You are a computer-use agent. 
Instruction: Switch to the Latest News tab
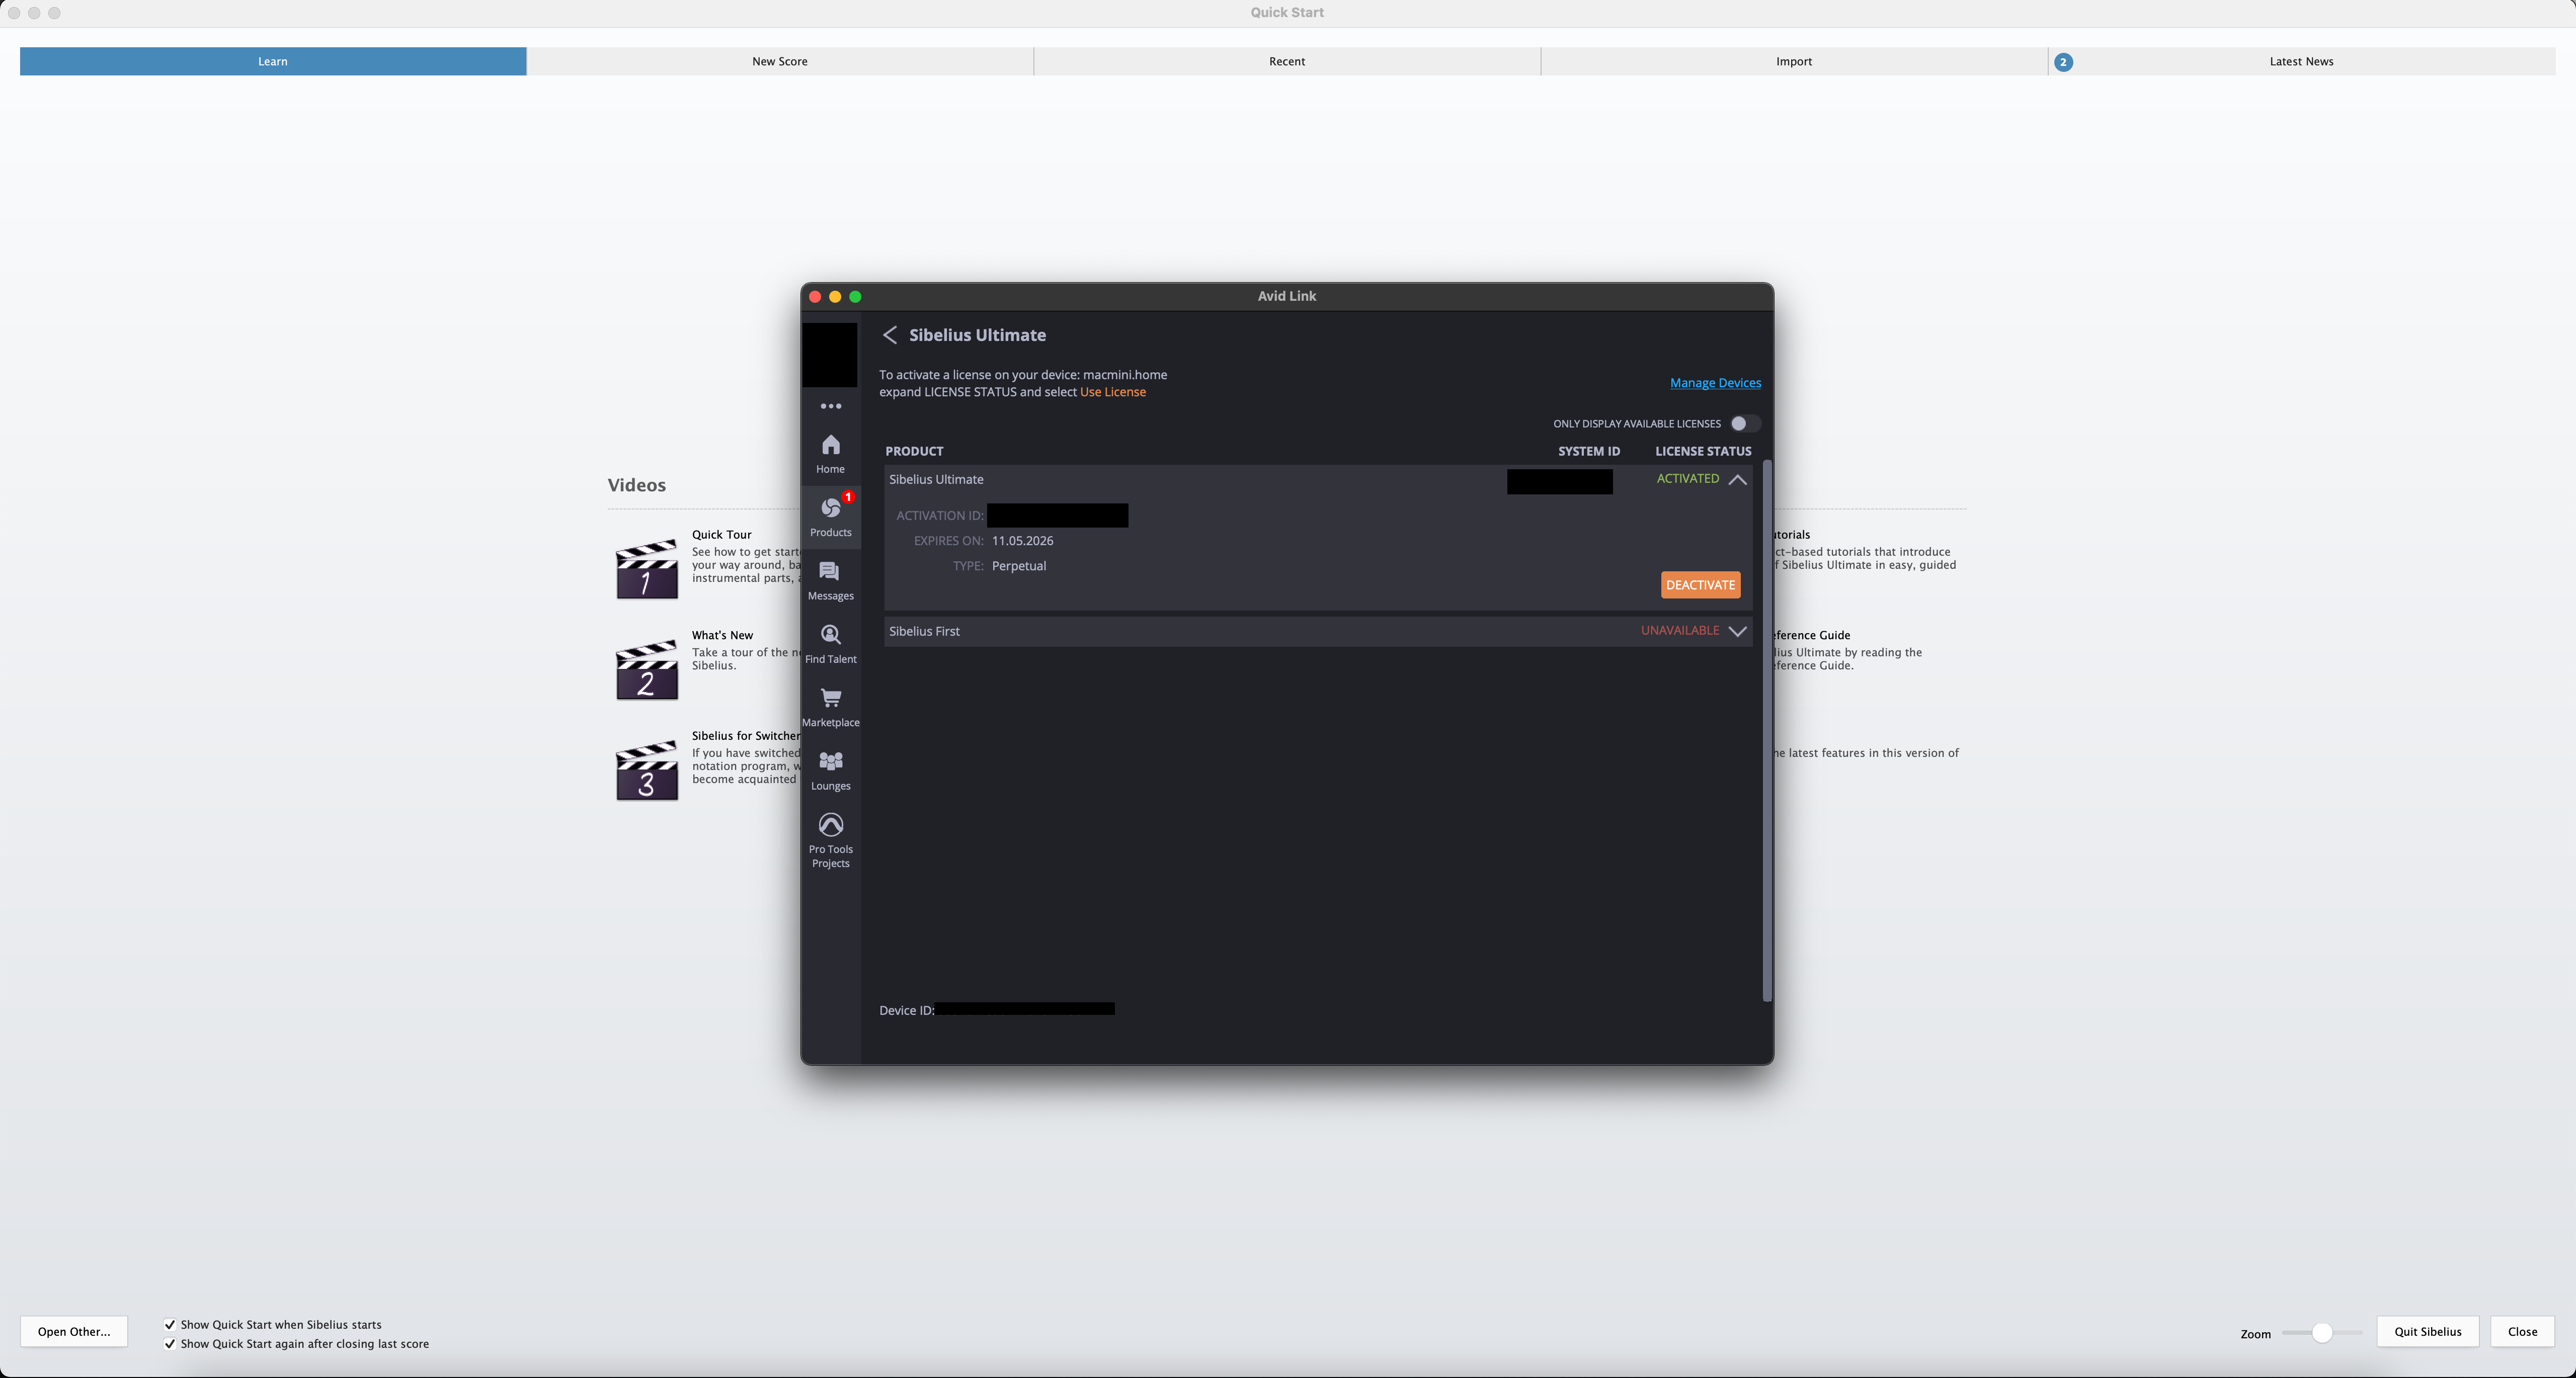(2300, 61)
